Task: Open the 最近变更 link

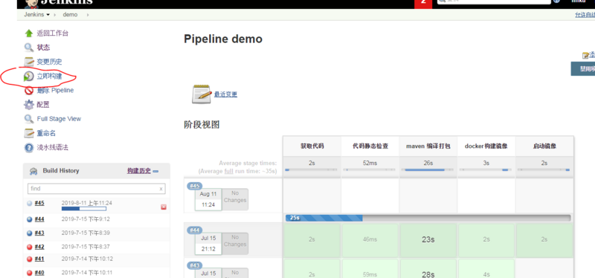Action: 226,94
